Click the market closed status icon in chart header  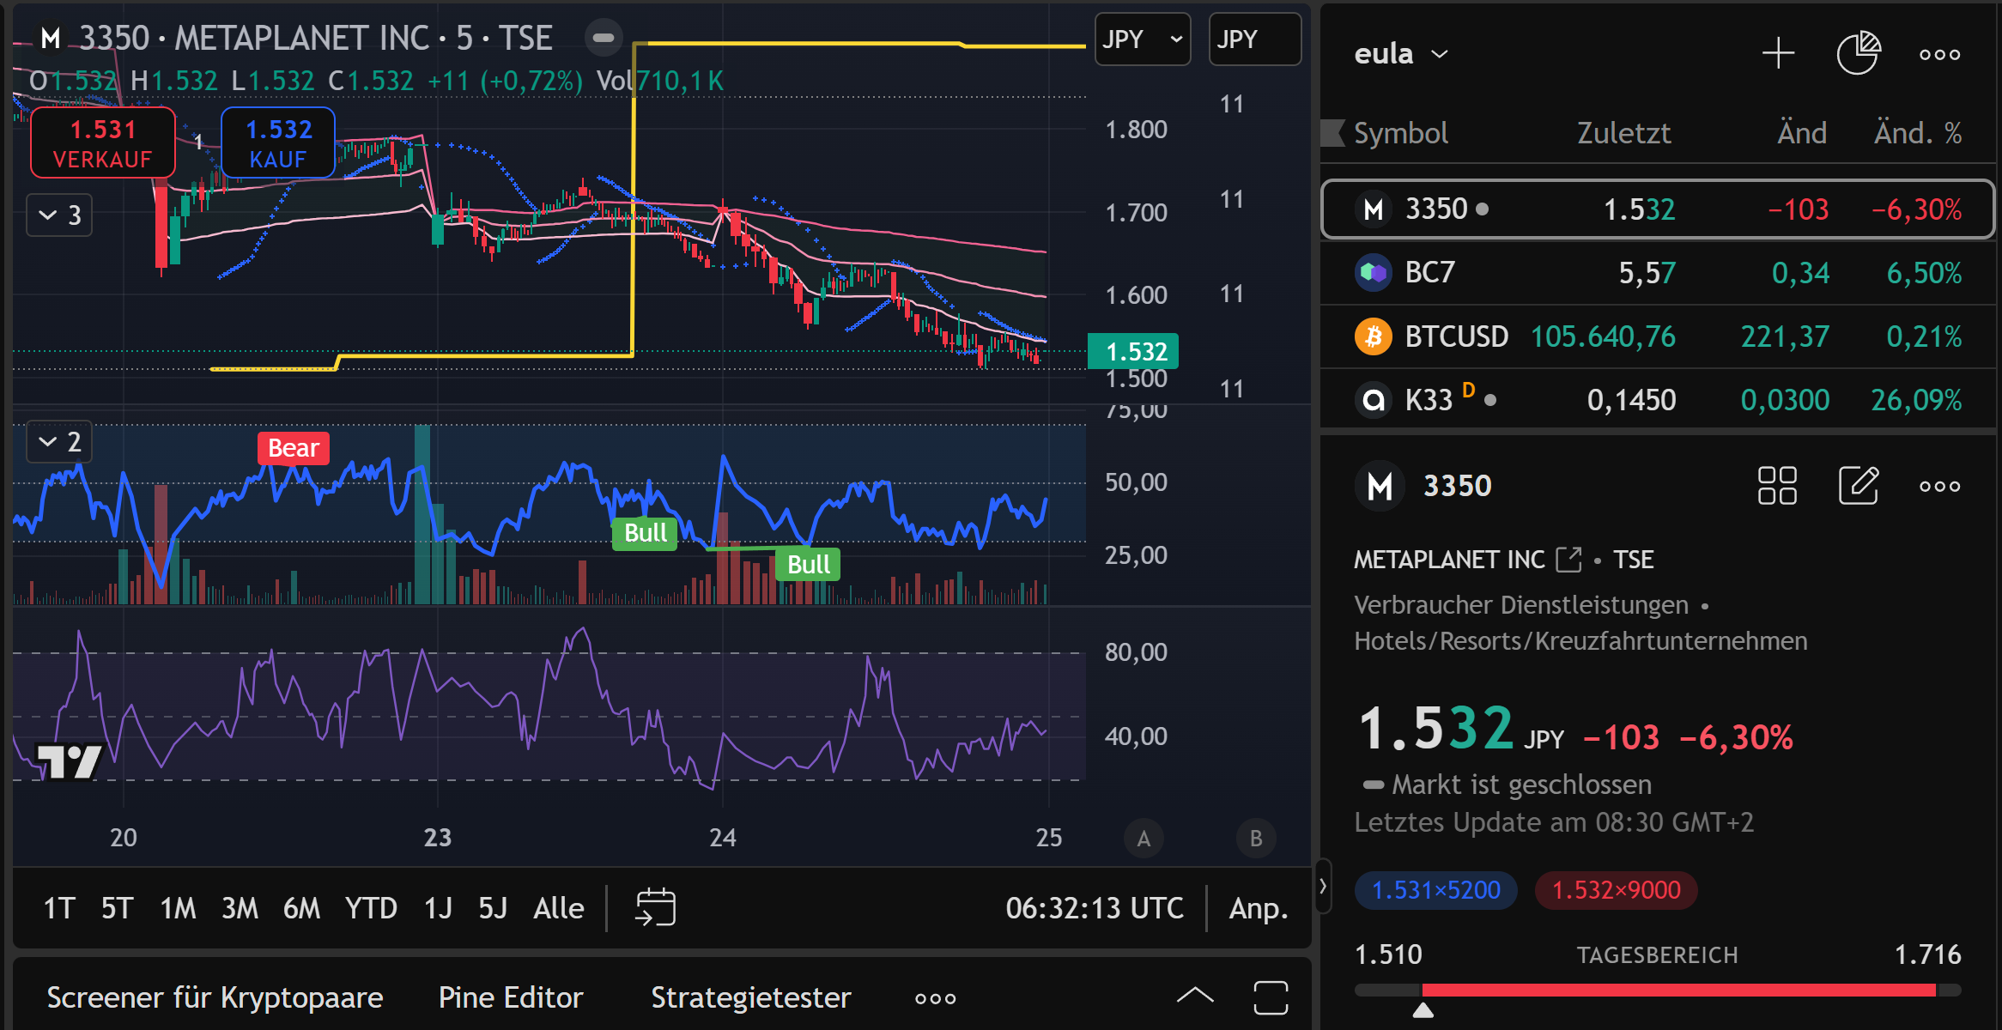point(604,38)
